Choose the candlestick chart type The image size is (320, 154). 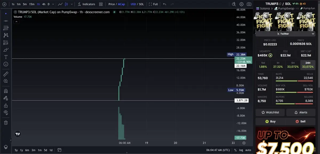[x=66, y=4]
